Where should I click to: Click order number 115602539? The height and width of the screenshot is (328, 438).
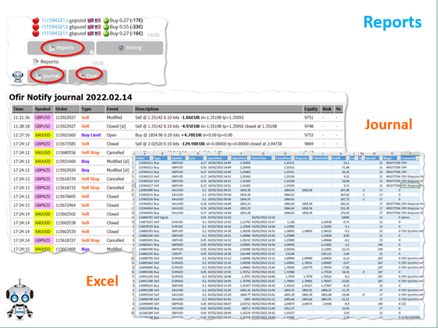(x=66, y=232)
